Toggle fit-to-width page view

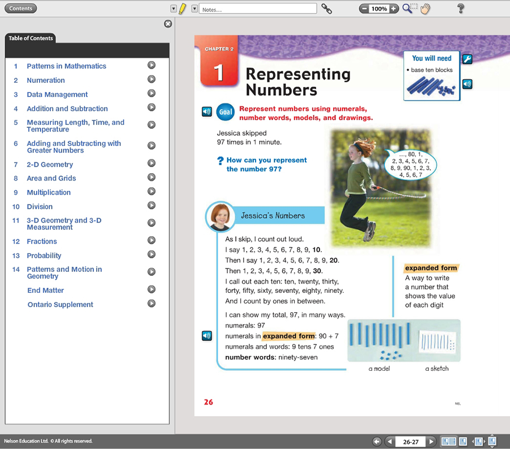pyautogui.click(x=478, y=442)
